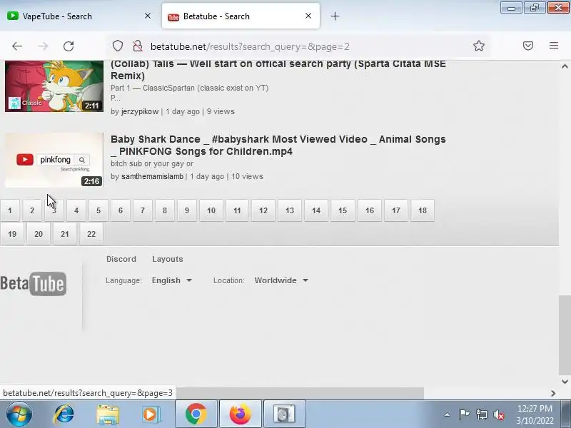Bookmark this page with star icon
Viewport: 571px width, 428px height.
click(478, 46)
